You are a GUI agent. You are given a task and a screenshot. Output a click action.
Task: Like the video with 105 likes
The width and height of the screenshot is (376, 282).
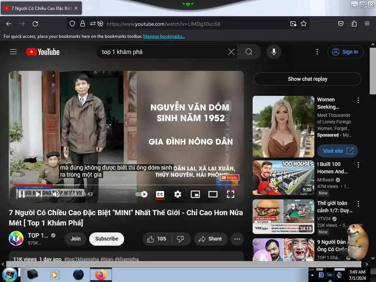(157, 239)
